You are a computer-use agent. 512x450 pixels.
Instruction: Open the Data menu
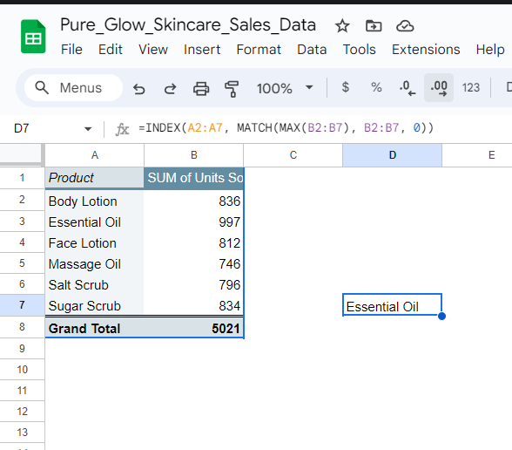[312, 50]
